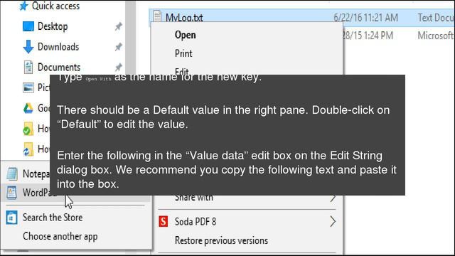Select the MyLog.txt file icon

click(x=157, y=17)
